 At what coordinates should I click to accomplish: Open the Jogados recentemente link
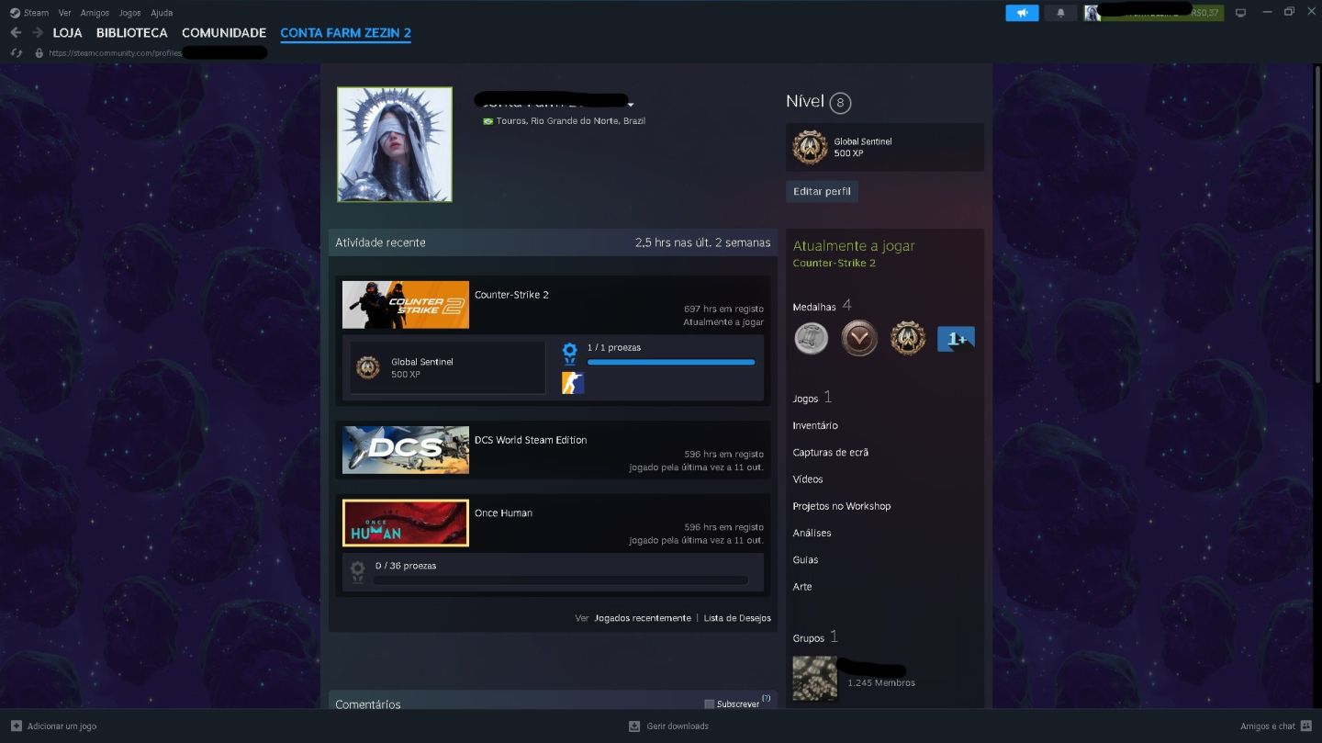pos(643,618)
